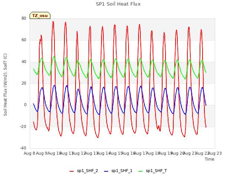
Task: Click the y-axis tick label 20
Action: [x=24, y=83]
